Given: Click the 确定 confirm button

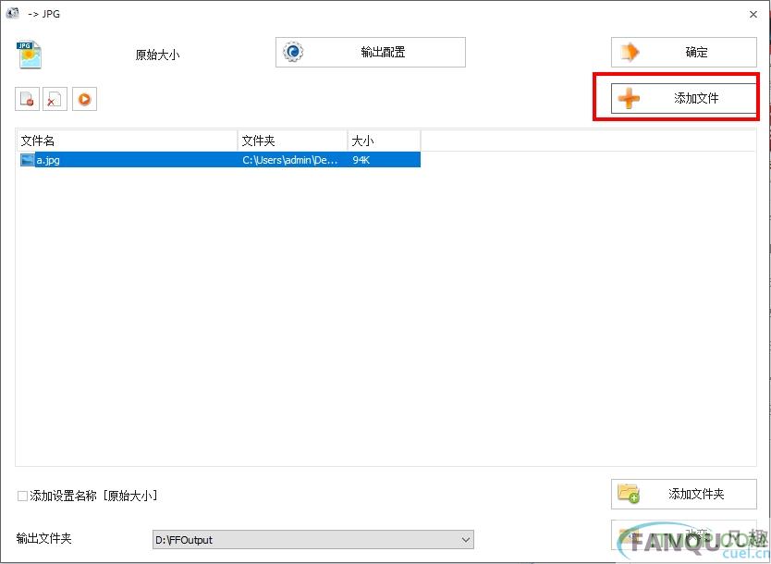Looking at the screenshot, I should pyautogui.click(x=683, y=52).
